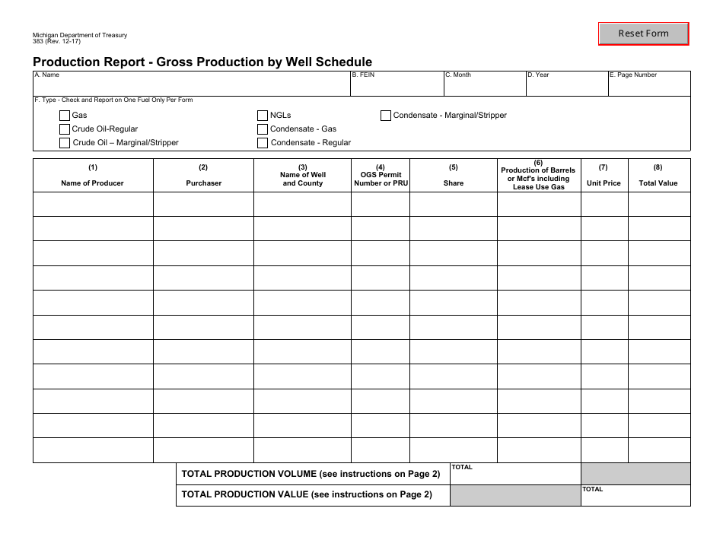This screenshot has width=723, height=559.
Task: Check the Condensate - Regular checkbox
Action: pos(264,142)
